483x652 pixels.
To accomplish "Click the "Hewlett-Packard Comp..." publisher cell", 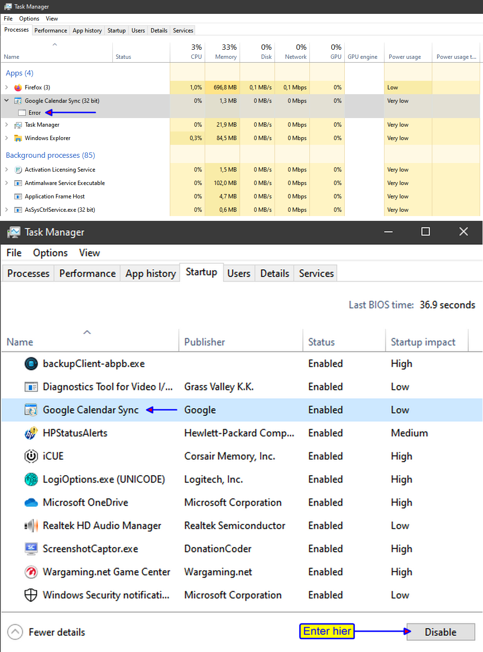I will (x=239, y=433).
